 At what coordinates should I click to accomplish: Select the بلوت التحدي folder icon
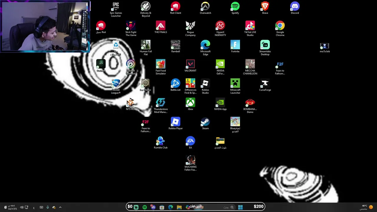[220, 143]
